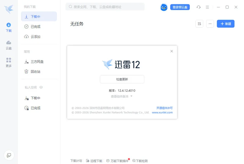This screenshot has height=164, width=244.
Task: Open the main hamburger menu
Action: [x=207, y=7]
